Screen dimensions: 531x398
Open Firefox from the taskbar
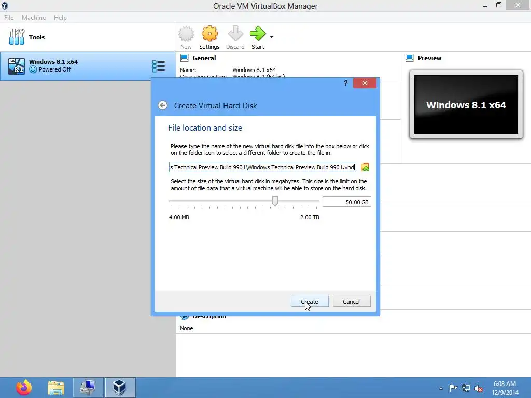click(24, 388)
